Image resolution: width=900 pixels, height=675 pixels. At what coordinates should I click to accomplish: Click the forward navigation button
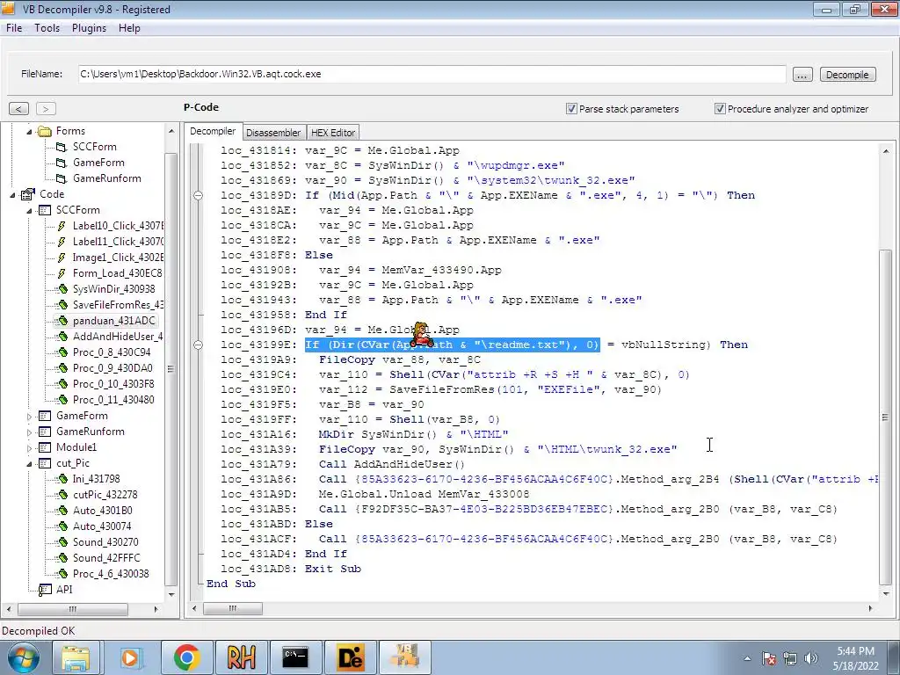coord(46,108)
